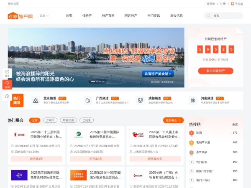
Task: Click the 分享 share icon in sidebar
Action: click(x=7, y=73)
